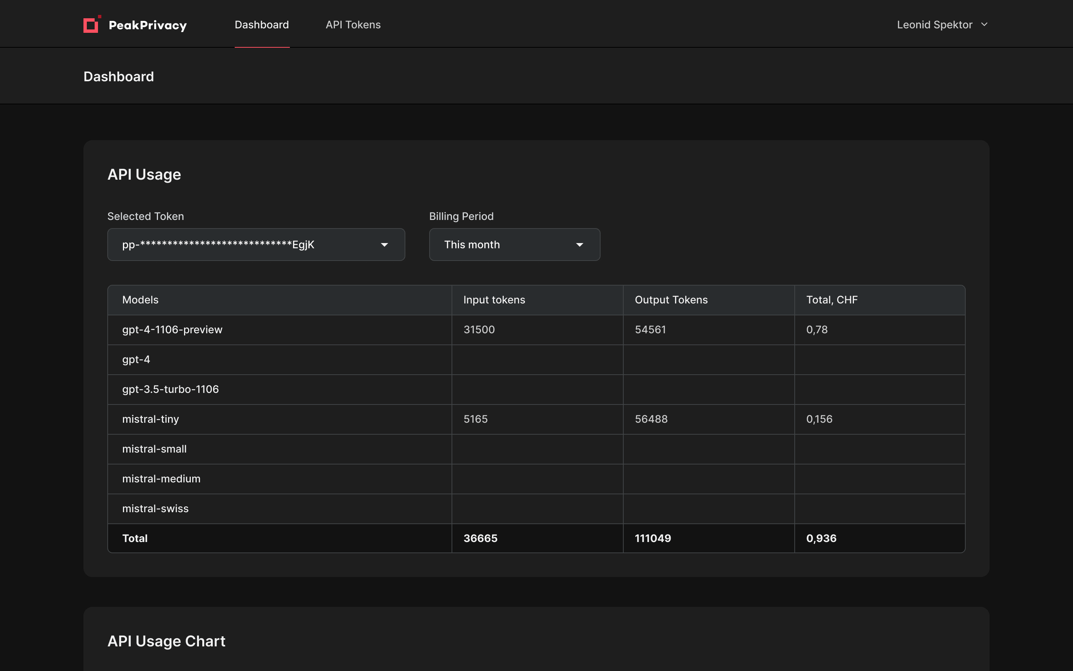The image size is (1073, 671).
Task: Click the chevron next to Leonid Spektor
Action: point(984,25)
